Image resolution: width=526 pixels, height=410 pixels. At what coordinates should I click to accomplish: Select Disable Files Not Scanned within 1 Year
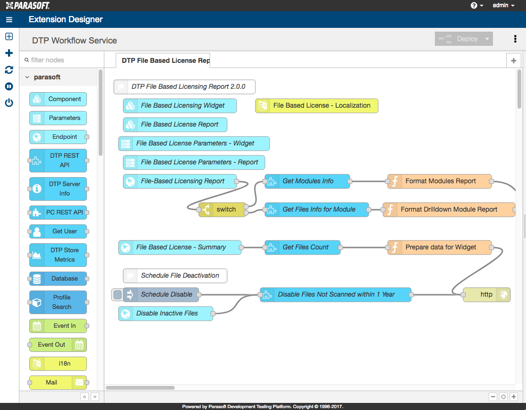click(335, 295)
